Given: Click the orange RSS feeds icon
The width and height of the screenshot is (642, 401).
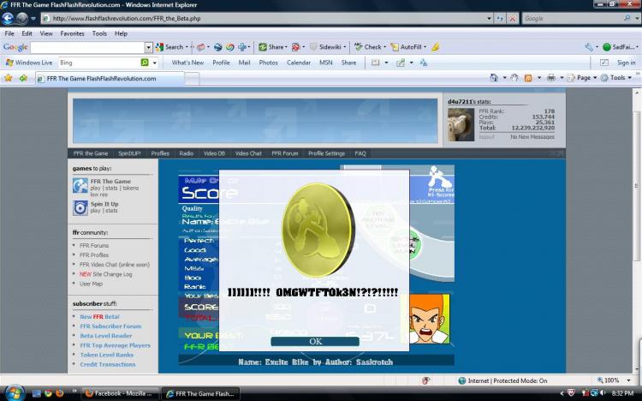Looking at the screenshot, I should coord(528,78).
